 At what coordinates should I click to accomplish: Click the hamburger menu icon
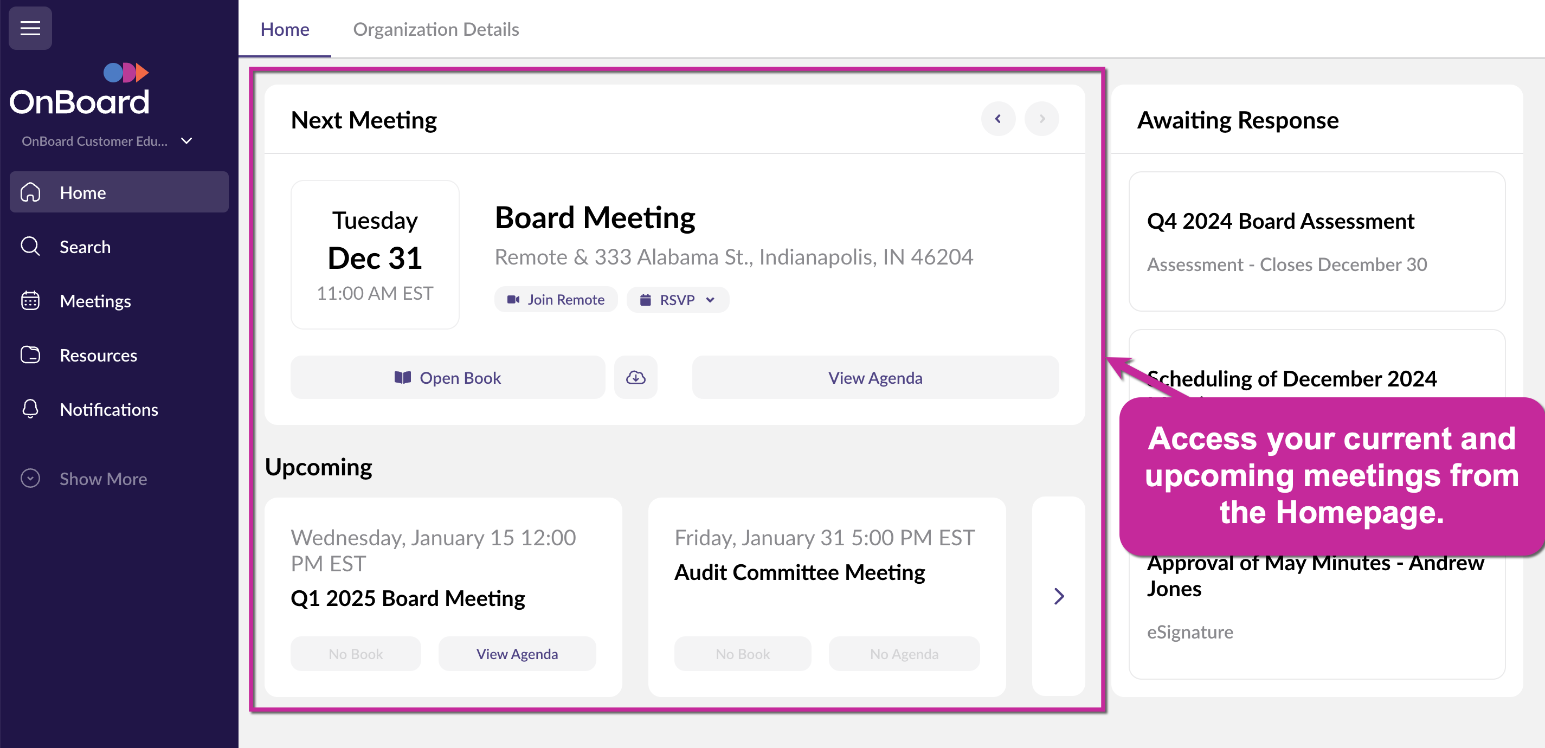(30, 28)
